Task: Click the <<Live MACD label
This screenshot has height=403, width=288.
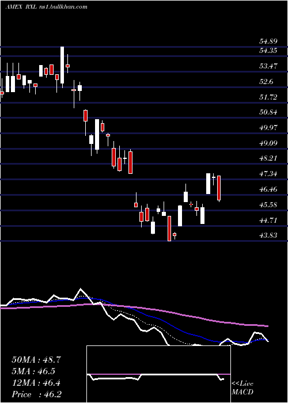Action: 242,387
